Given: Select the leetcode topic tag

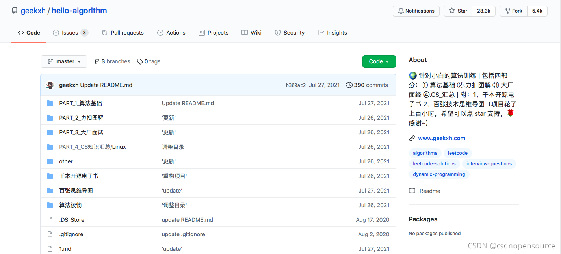Looking at the screenshot, I should click(458, 153).
